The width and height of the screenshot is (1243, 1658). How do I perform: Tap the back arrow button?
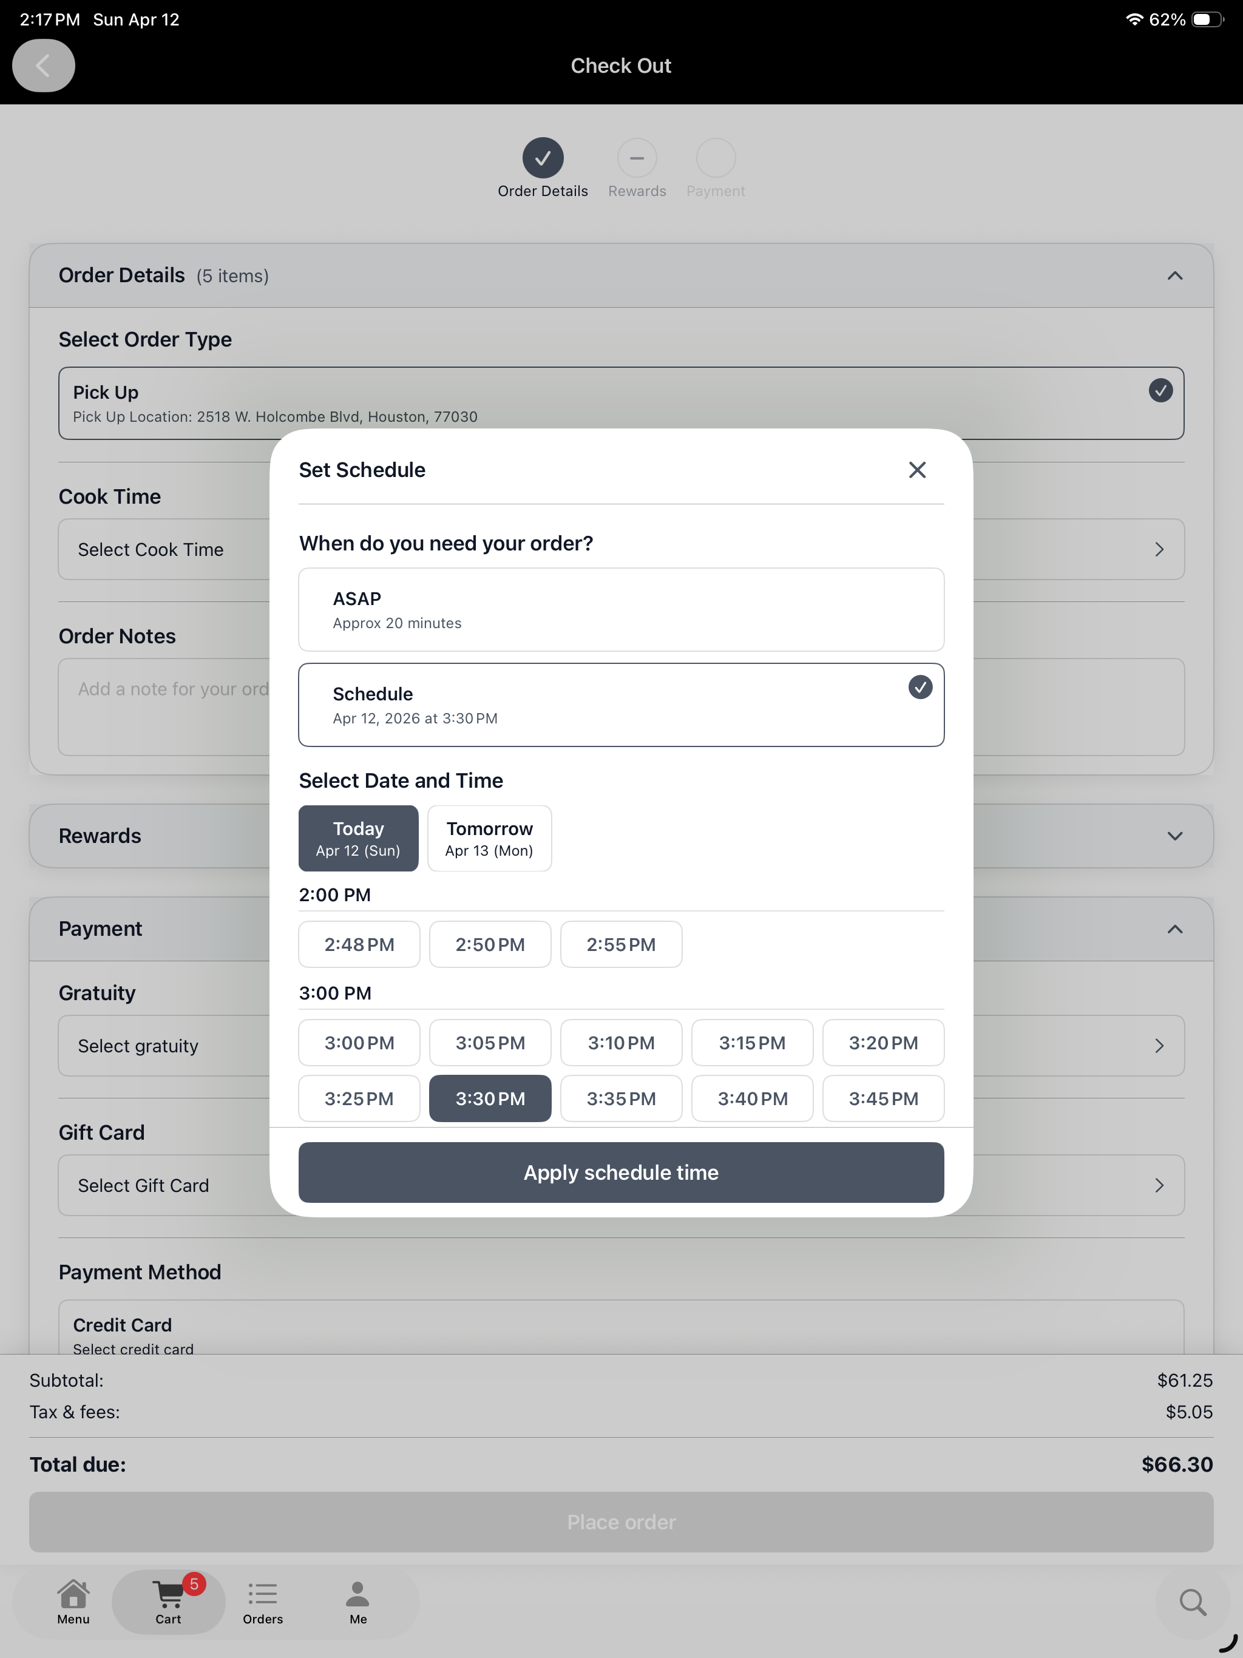tap(44, 66)
